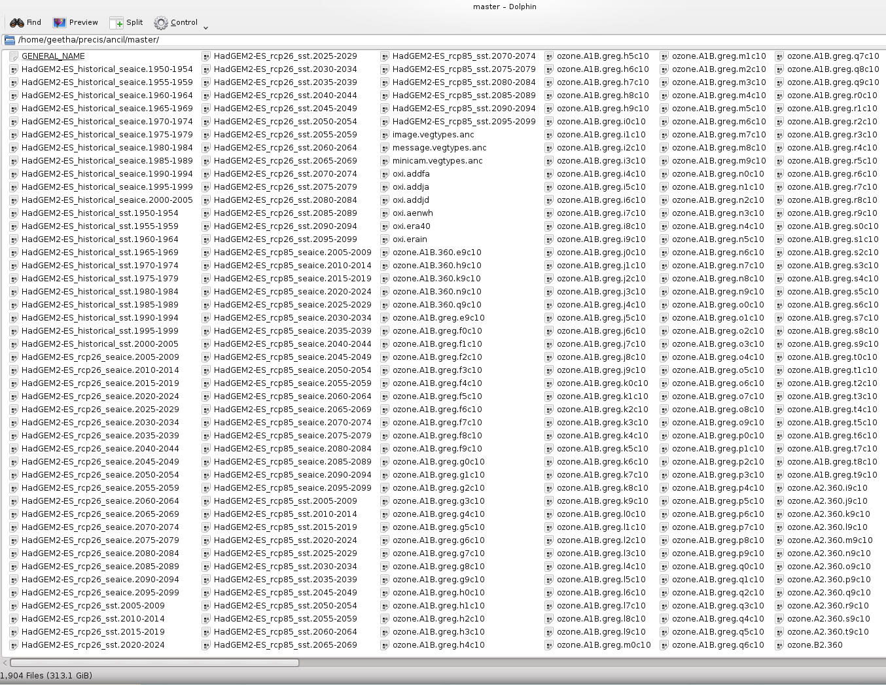Select icon of ozone.B2.360

click(779, 645)
